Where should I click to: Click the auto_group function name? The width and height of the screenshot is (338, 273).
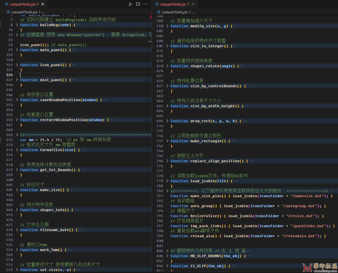[x=202, y=206]
